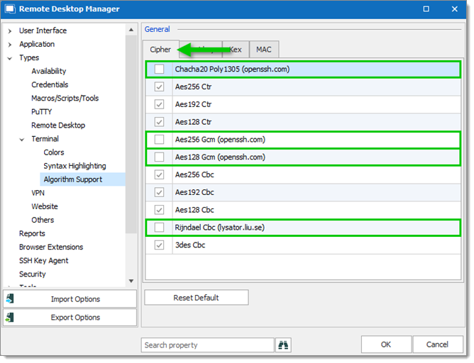The height and width of the screenshot is (363, 474).
Task: Click the Remote Desktop Manager title icon
Action: 10,9
